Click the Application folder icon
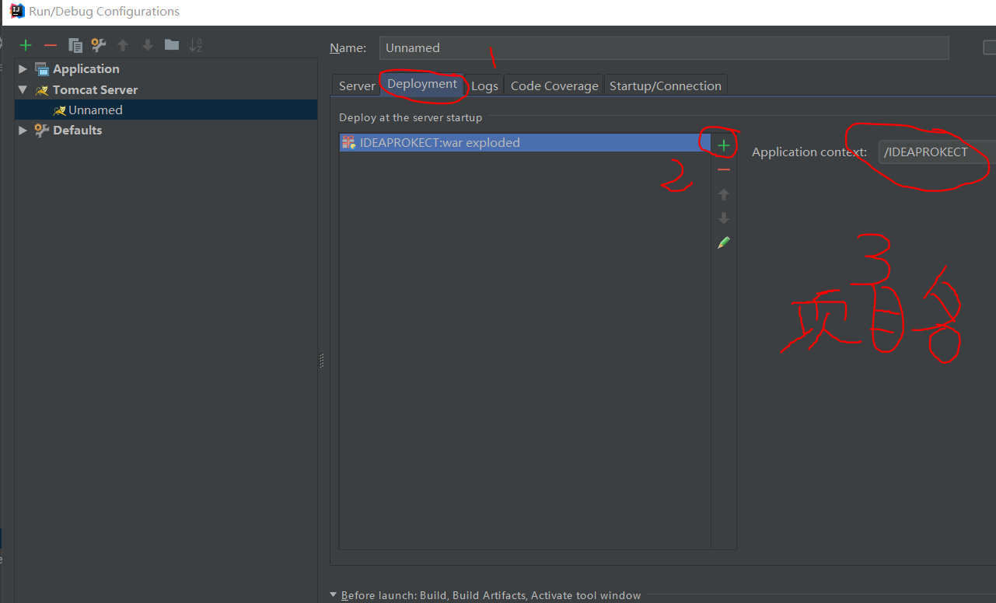Image resolution: width=996 pixels, height=603 pixels. [x=42, y=69]
